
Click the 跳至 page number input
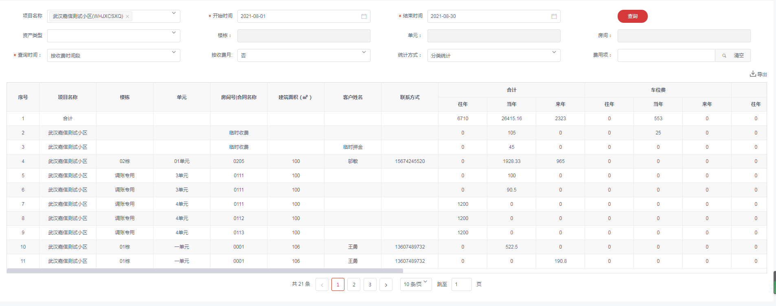461,284
